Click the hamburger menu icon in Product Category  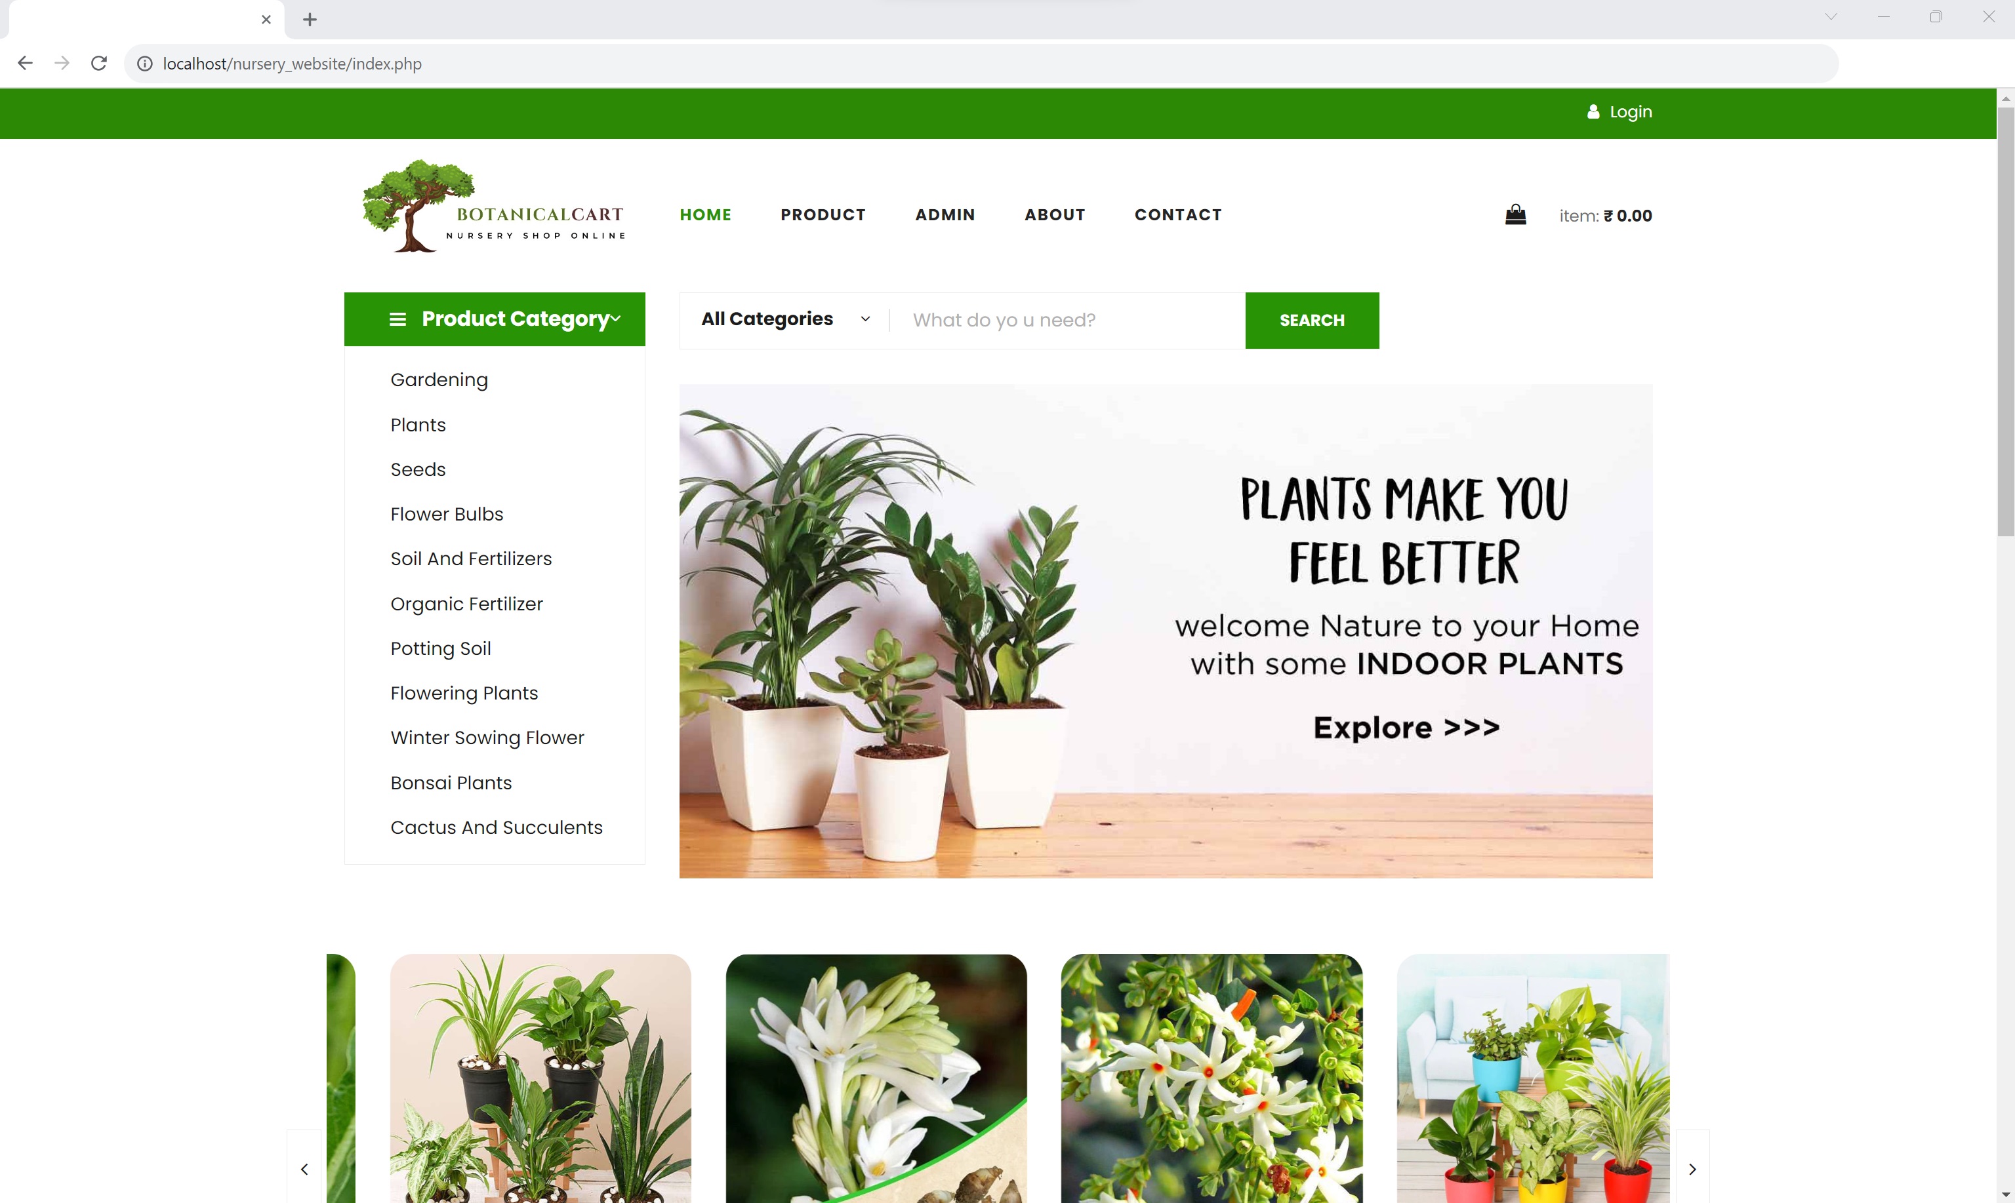click(x=396, y=319)
